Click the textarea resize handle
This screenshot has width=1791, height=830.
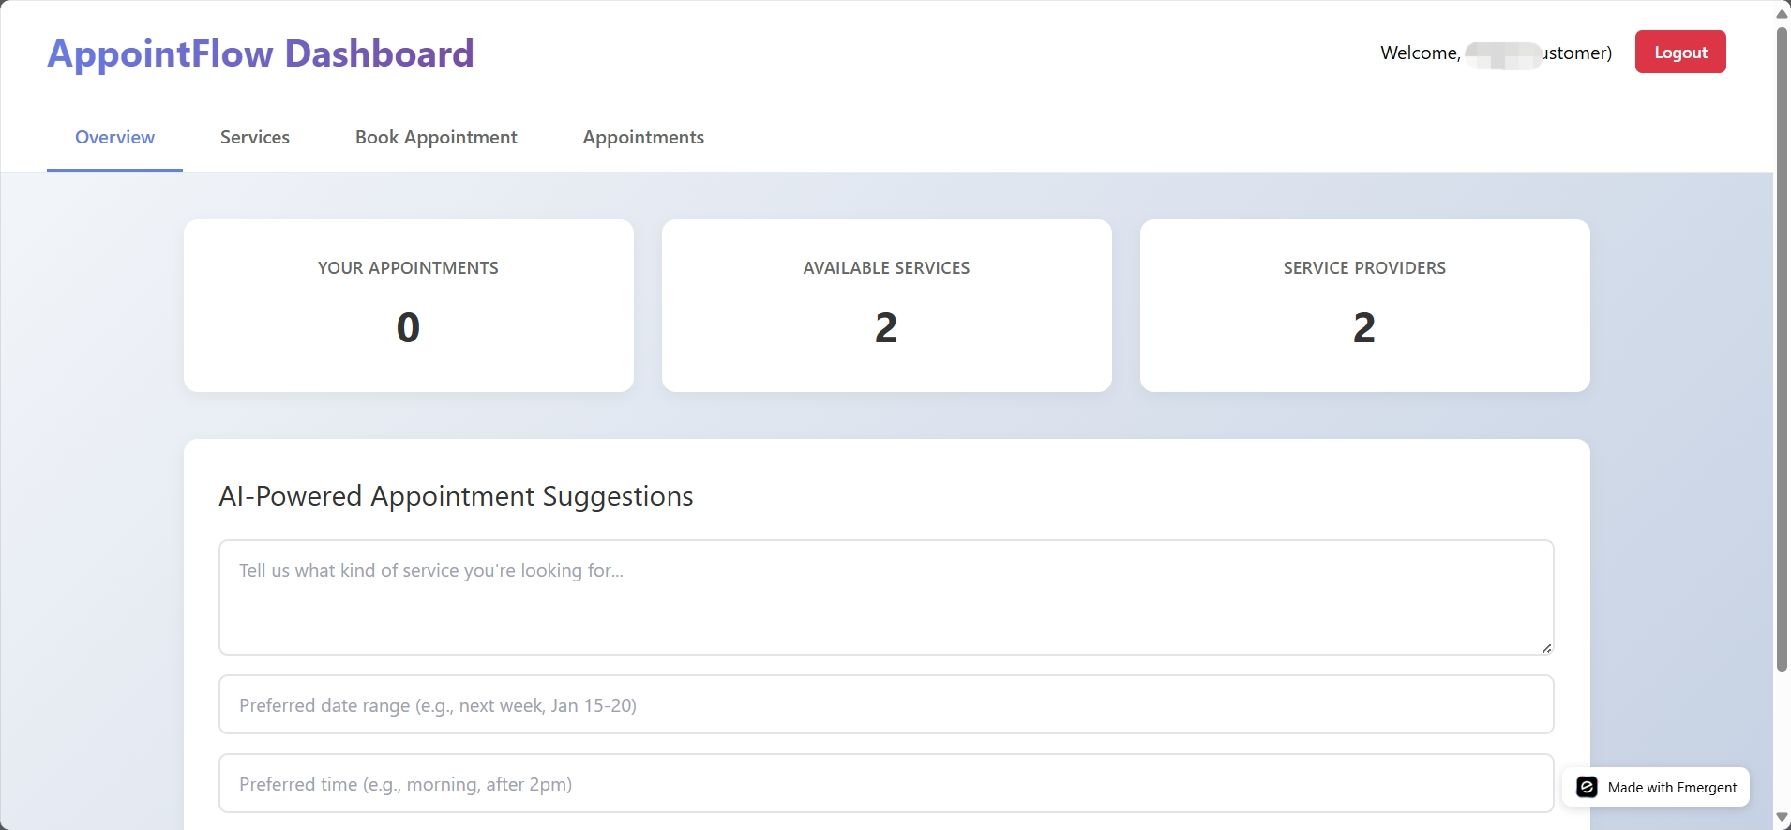coord(1546,647)
